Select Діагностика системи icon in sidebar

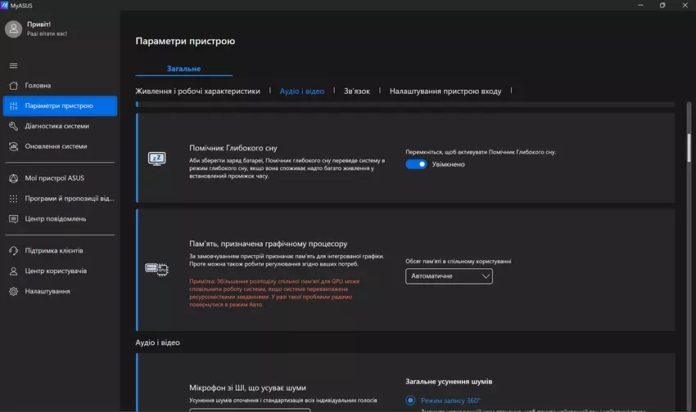[x=13, y=127]
